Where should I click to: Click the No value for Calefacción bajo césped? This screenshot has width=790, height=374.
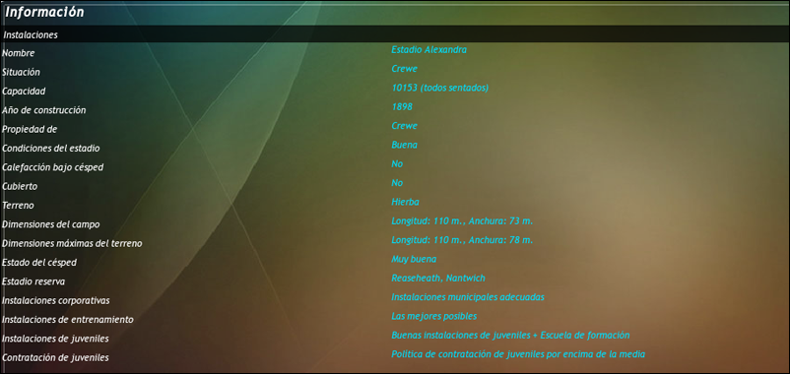pyautogui.click(x=397, y=164)
